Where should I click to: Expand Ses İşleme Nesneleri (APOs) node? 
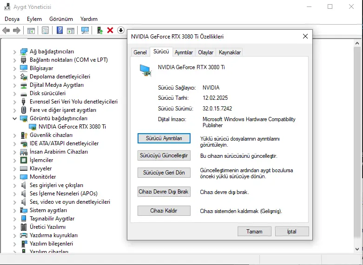coord(14,194)
